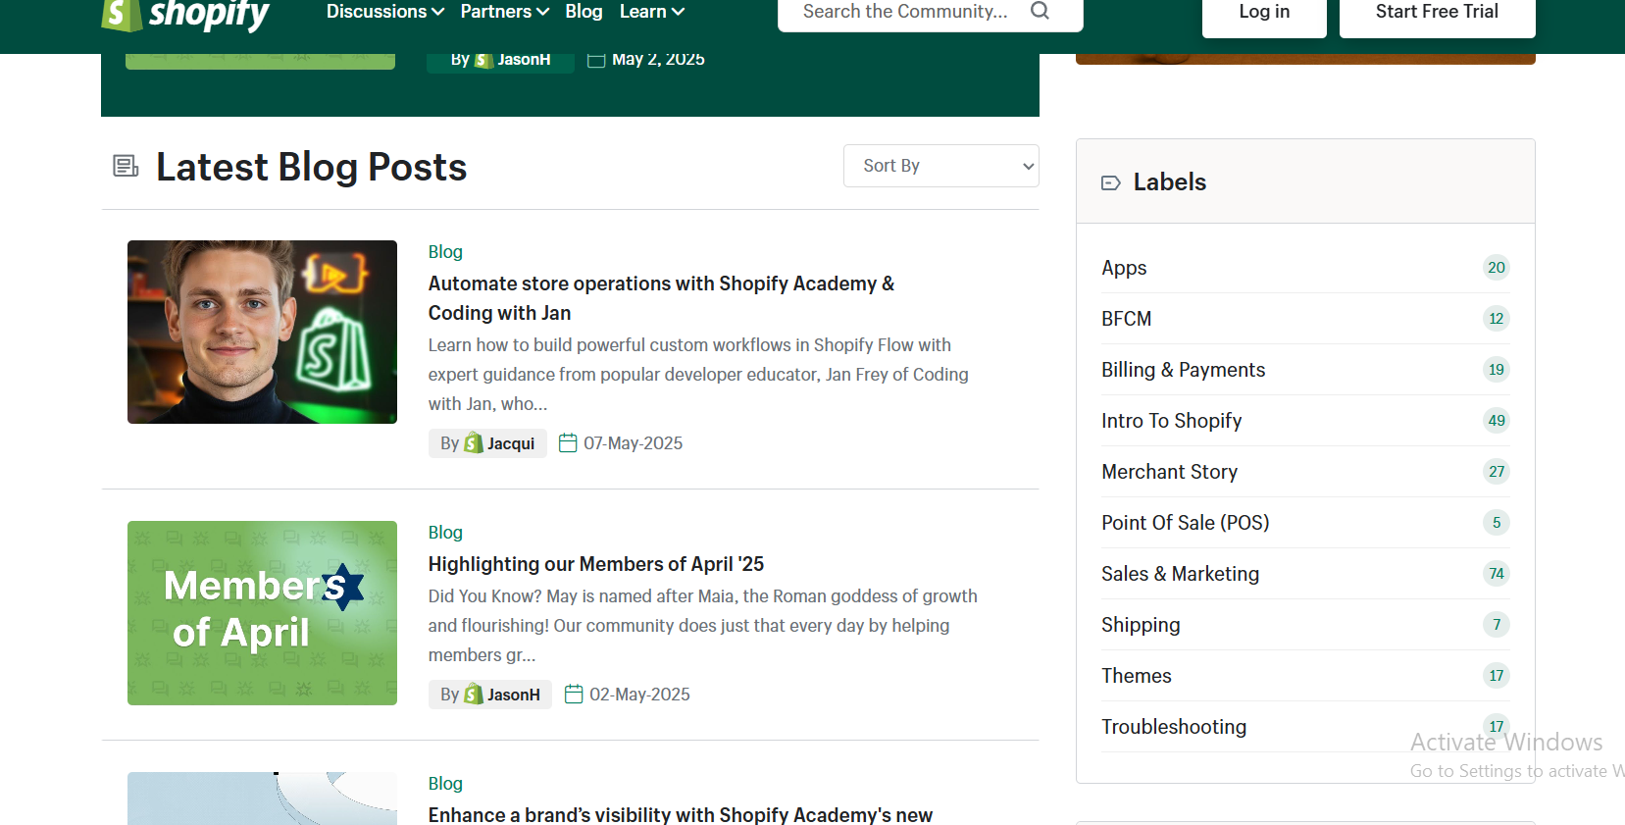This screenshot has height=825, width=1625.
Task: Select the Point Of Sale (POS) label
Action: (x=1186, y=523)
